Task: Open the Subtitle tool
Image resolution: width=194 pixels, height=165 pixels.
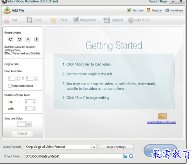Action: [113, 20]
